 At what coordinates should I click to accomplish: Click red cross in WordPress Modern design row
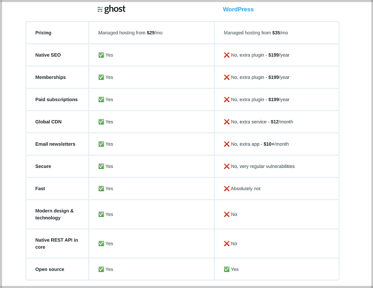click(x=227, y=214)
